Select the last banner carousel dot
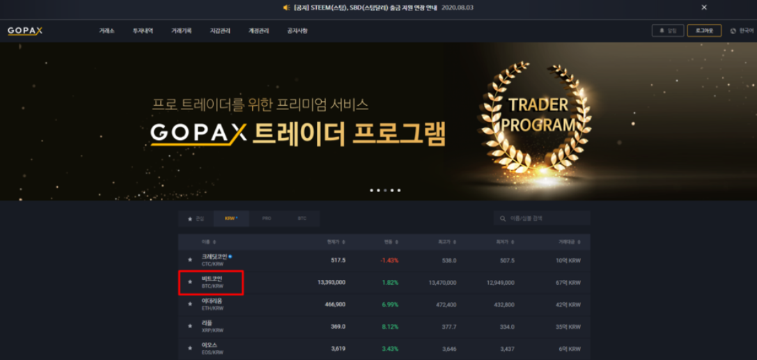This screenshot has height=360, width=757. coord(399,190)
